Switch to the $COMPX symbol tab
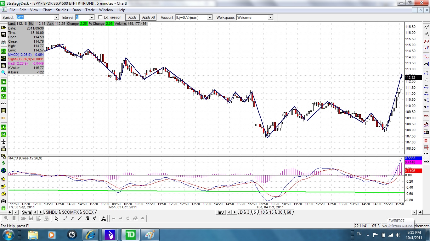Image resolution: width=430 pixels, height=241 pixels. point(70,212)
